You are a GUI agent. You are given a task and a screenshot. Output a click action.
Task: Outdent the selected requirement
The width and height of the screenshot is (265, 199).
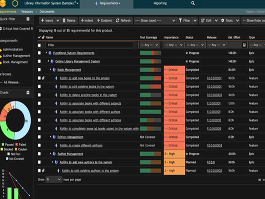point(104,21)
